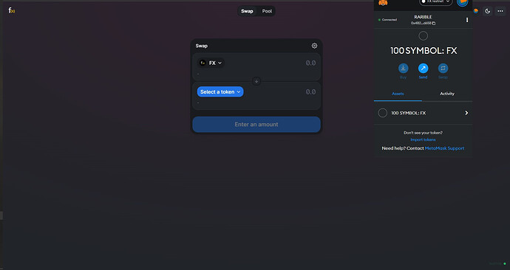Screen dimensions: 510x270
Task: Switch to the Activity tab in MetaMask
Action: (x=447, y=94)
